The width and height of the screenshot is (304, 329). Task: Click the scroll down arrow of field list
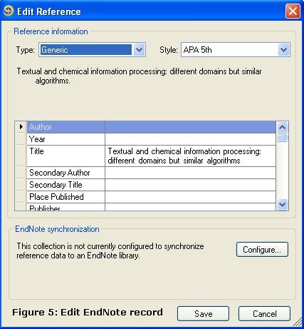click(282, 204)
